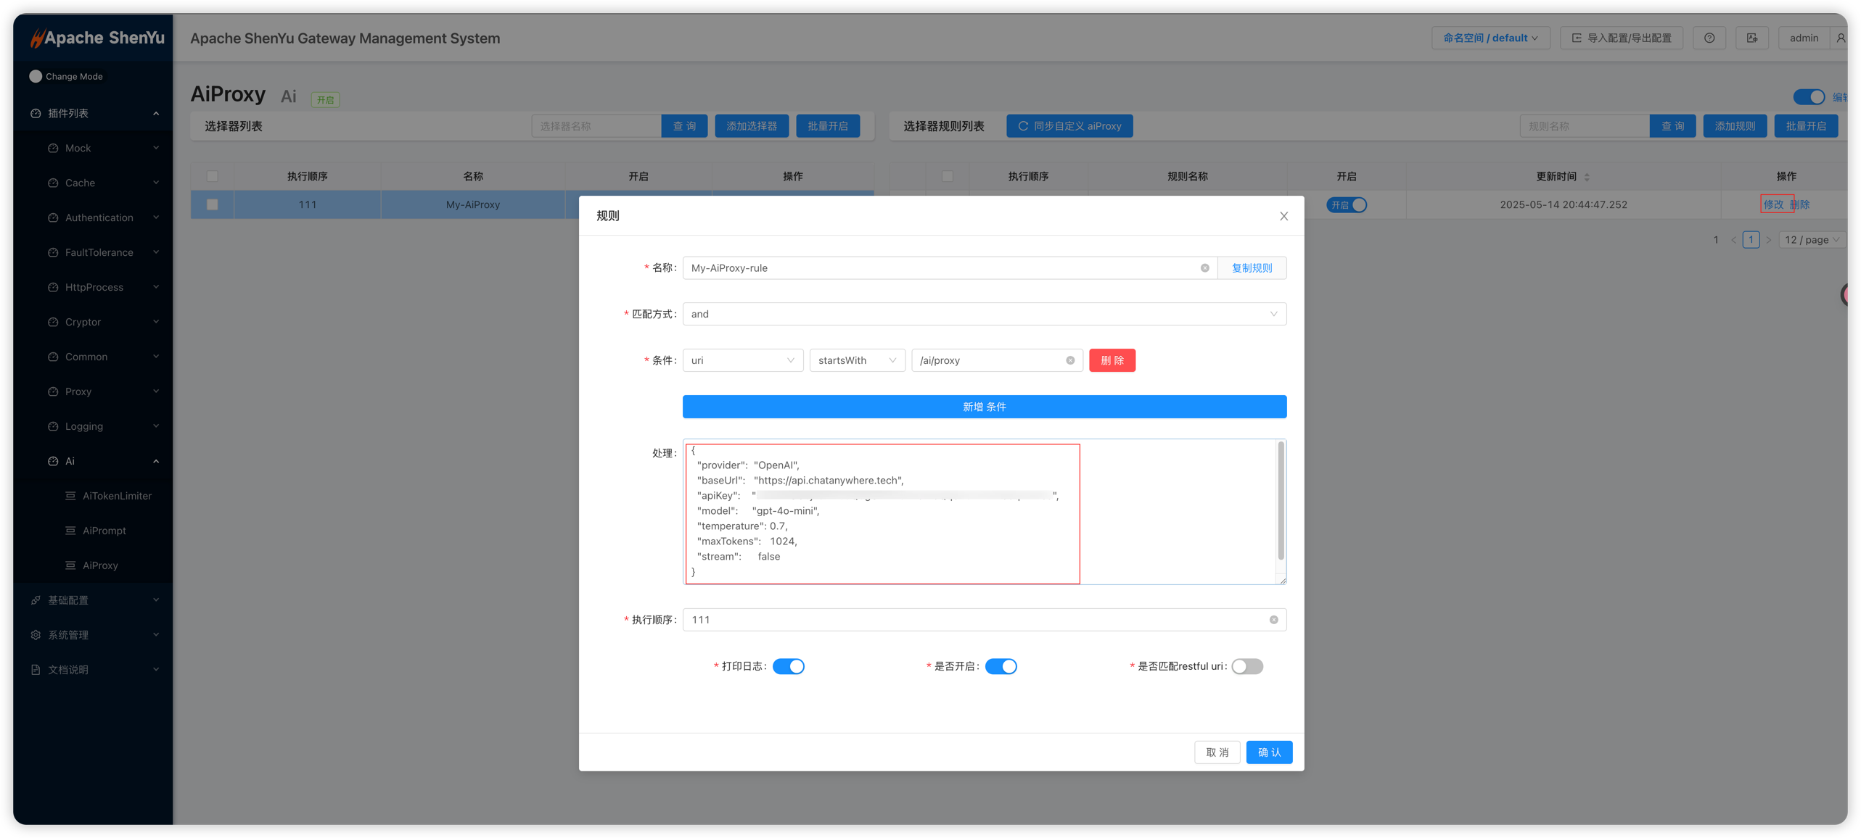Check the select-all box in selector list
The width and height of the screenshot is (1861, 838).
(x=213, y=176)
